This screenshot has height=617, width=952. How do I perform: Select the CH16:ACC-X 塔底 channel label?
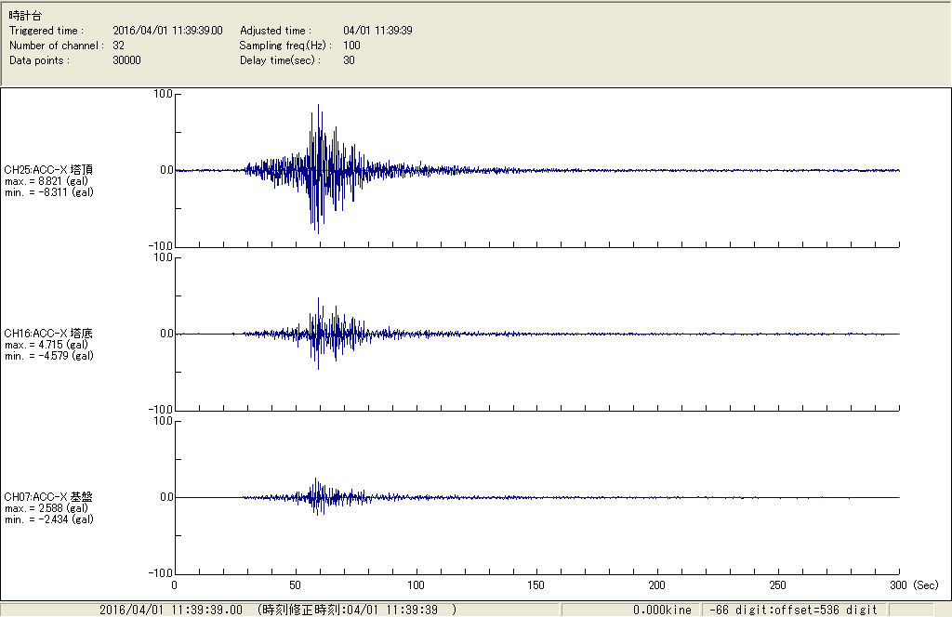point(48,333)
